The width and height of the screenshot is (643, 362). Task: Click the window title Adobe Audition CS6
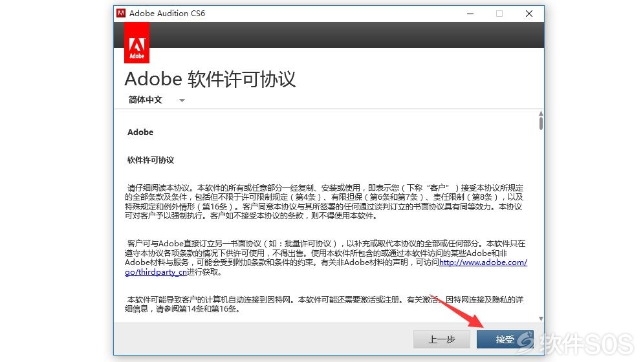tap(167, 13)
